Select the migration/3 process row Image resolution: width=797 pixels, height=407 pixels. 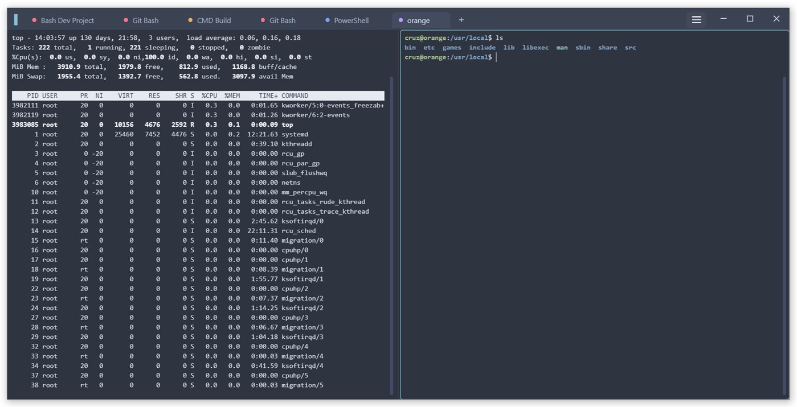pos(198,327)
